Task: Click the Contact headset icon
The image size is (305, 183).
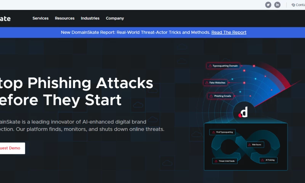Action: pyautogui.click(x=293, y=5)
